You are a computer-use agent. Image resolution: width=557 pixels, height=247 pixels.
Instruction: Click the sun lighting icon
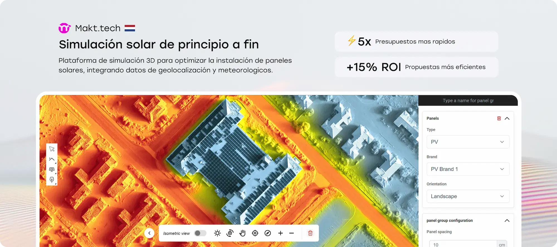(x=217, y=233)
